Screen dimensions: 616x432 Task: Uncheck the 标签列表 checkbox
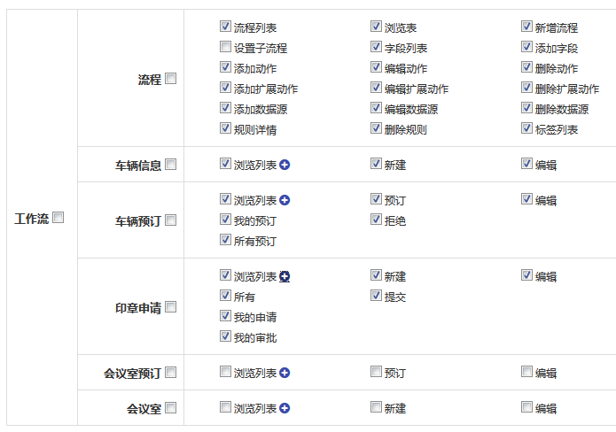526,128
